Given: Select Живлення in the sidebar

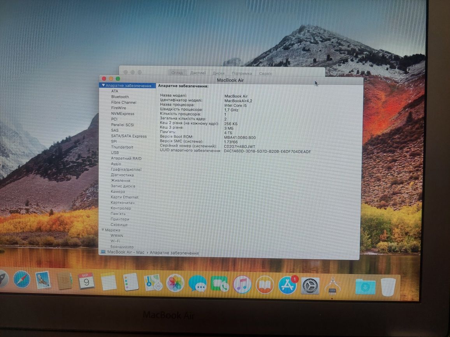Looking at the screenshot, I should 121,180.
